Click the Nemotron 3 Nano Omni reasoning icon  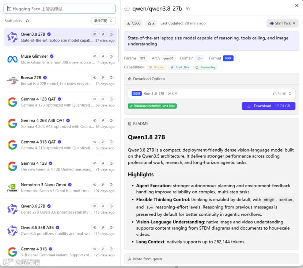pyautogui.click(x=111, y=185)
